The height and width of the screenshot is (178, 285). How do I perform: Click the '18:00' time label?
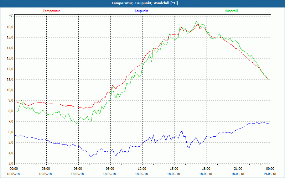[206, 169]
